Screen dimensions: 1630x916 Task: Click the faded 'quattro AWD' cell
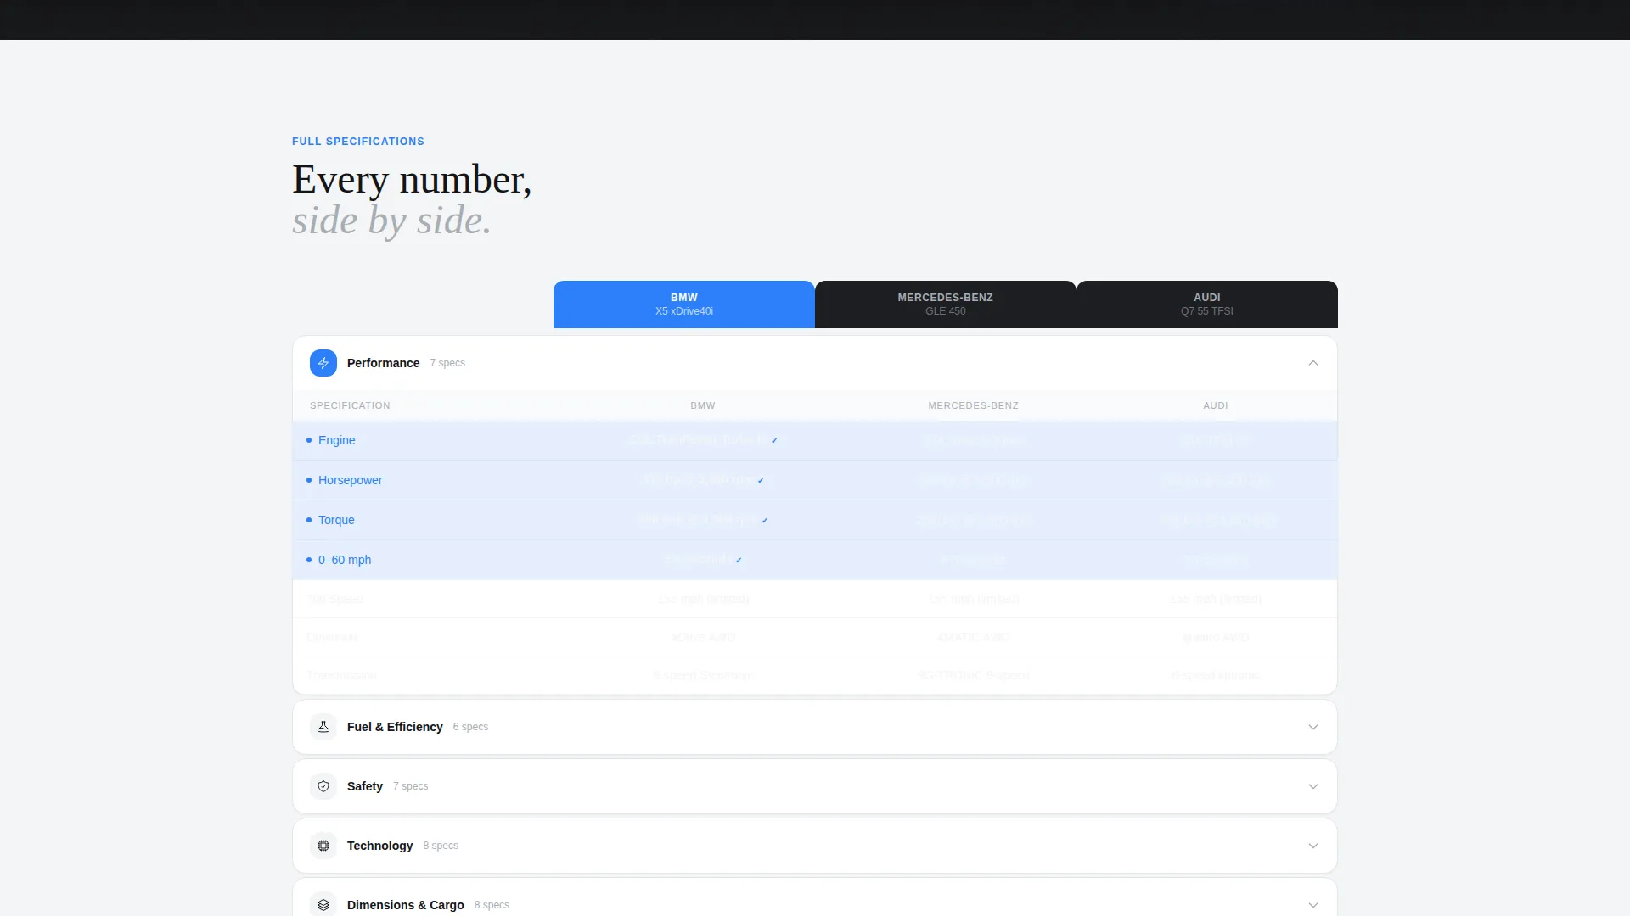1216,637
